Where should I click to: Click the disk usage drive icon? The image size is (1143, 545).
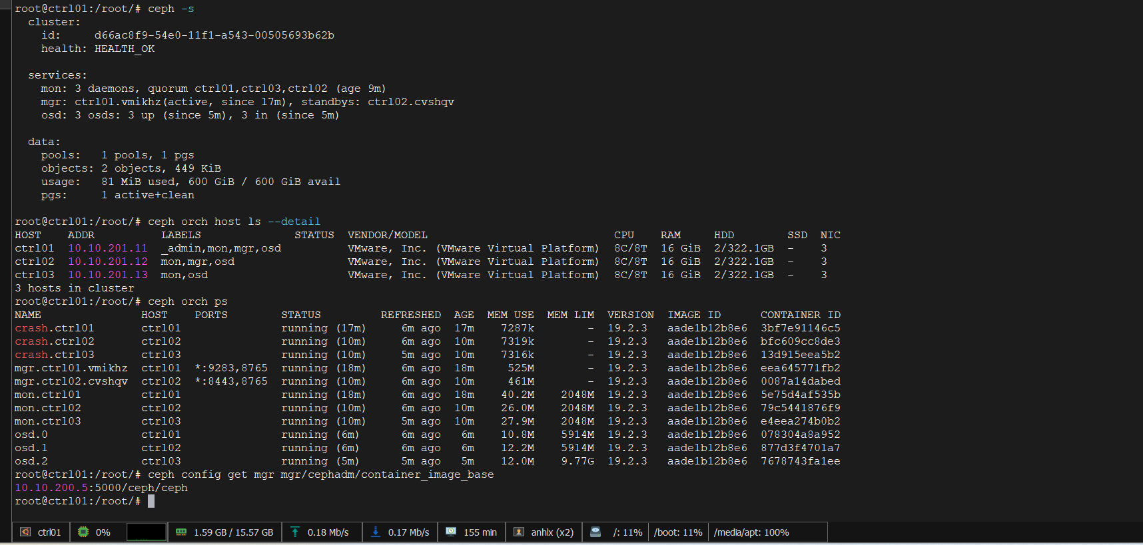pos(595,532)
